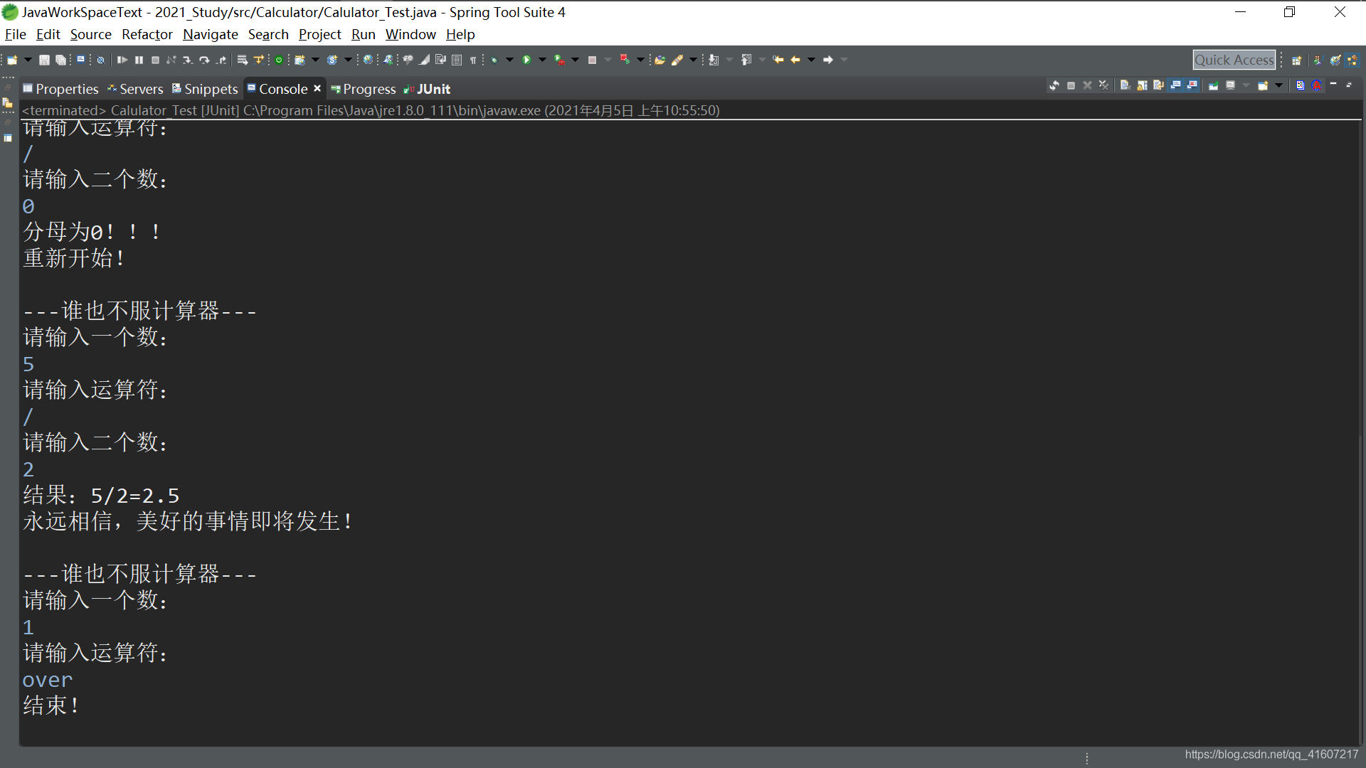This screenshot has height=768, width=1366.
Task: Click the green power boot icon
Action: point(279,60)
